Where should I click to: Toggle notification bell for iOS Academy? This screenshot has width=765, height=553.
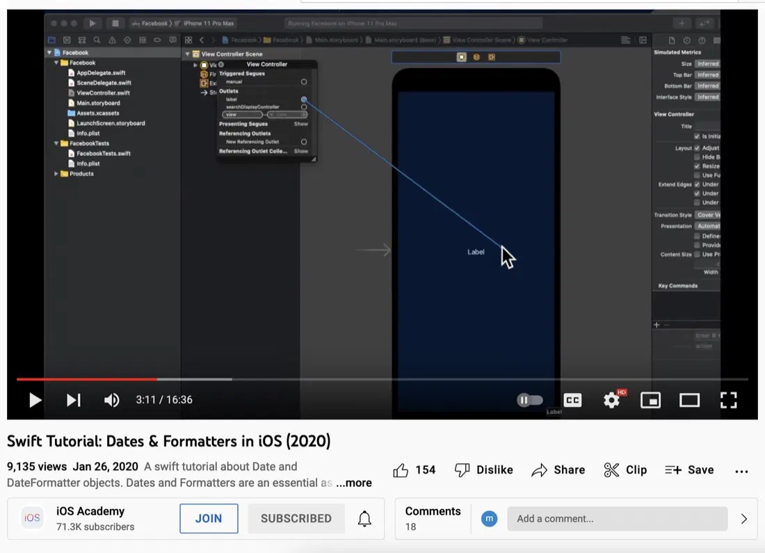364,518
